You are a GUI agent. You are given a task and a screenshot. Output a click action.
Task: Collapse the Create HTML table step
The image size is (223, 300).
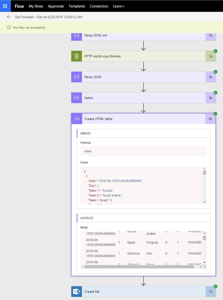point(143,119)
